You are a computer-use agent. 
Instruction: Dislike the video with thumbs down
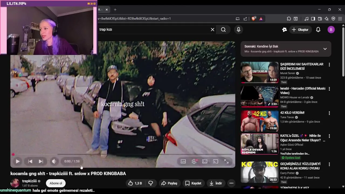pos(151,183)
